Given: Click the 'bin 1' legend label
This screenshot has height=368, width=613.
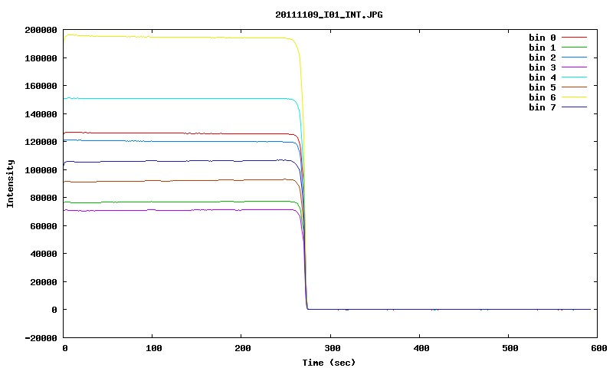Looking at the screenshot, I should coord(543,48).
